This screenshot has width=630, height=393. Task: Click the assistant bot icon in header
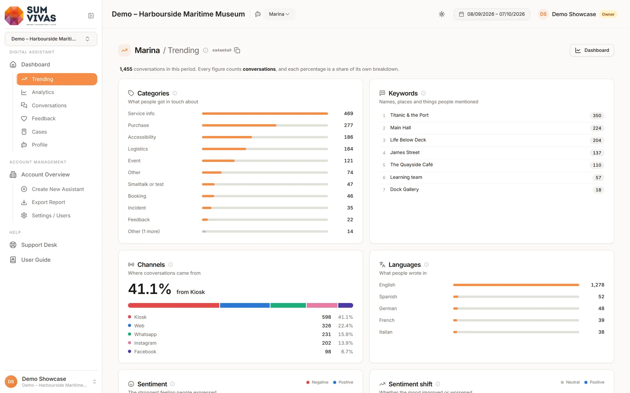[258, 14]
